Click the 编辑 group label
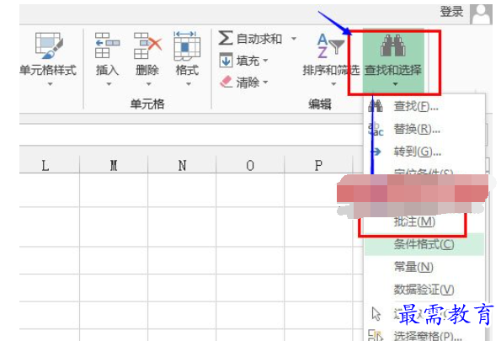The image size is (501, 341). [x=319, y=104]
